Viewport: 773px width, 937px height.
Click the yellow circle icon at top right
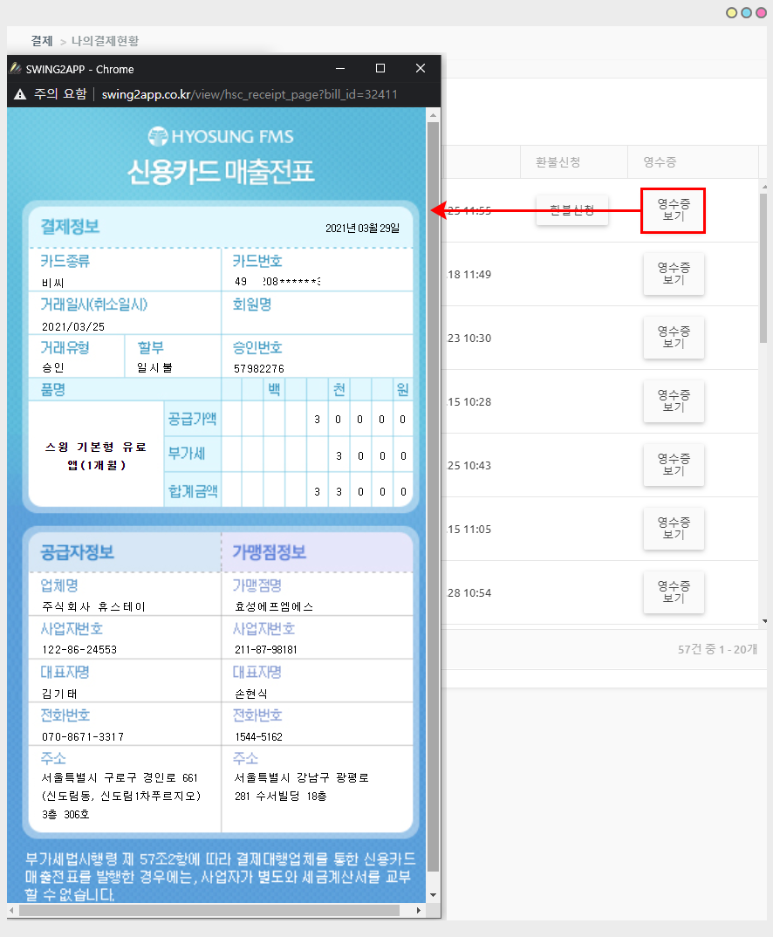(x=733, y=12)
